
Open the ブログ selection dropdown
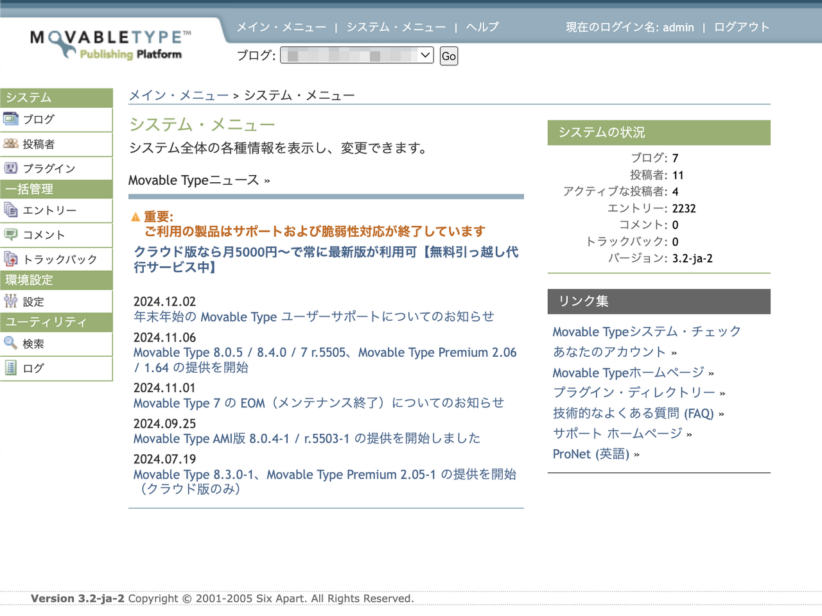pos(357,55)
